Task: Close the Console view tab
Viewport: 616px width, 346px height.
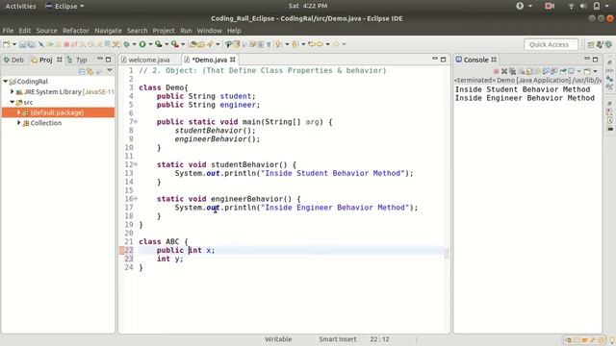Action: (x=494, y=60)
